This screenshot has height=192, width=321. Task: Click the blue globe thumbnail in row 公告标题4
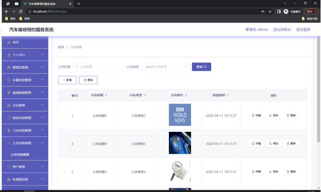180,143
